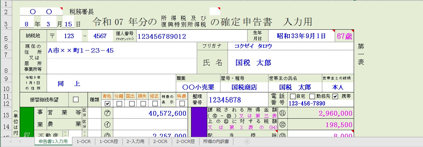This screenshot has width=423, height=147.
Task: Select row header 2
Action: click(6, 12)
